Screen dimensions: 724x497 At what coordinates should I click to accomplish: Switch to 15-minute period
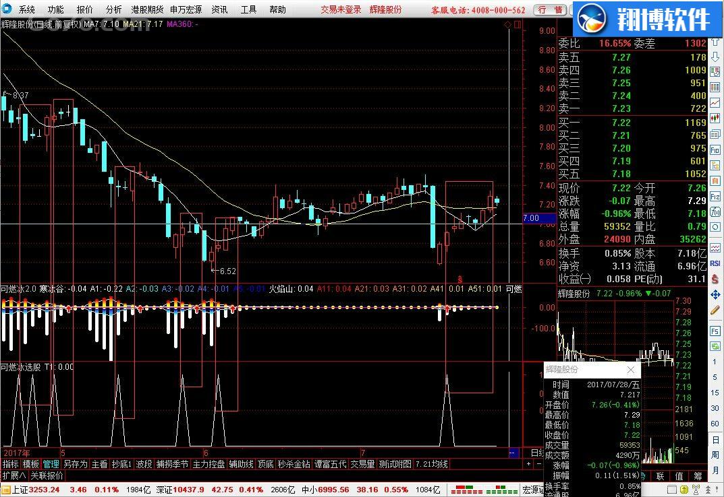coord(715,393)
